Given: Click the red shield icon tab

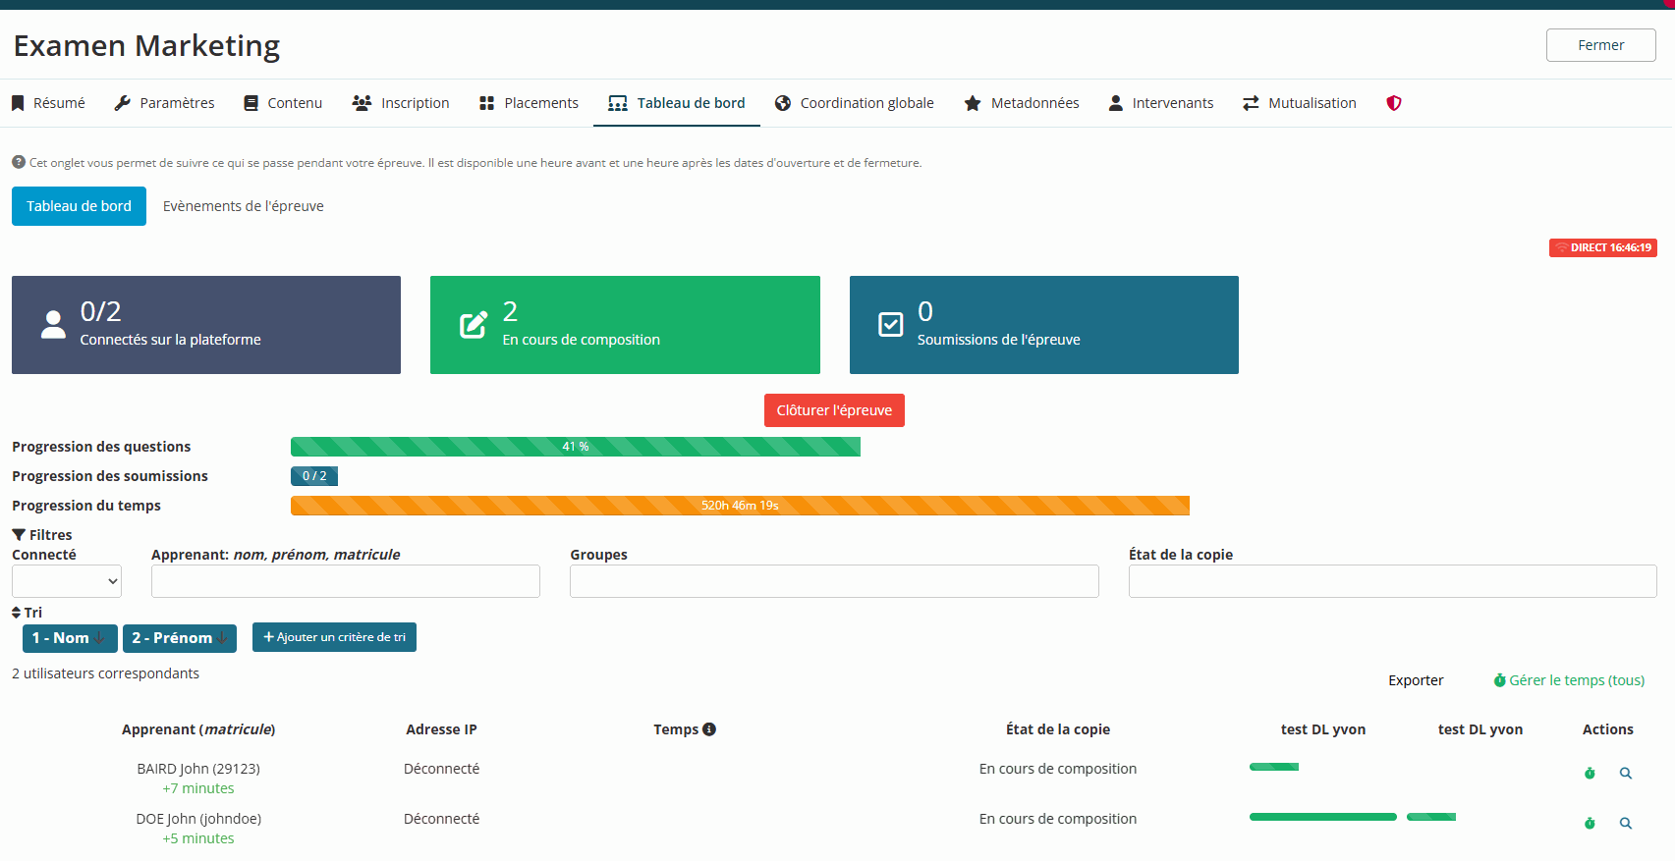Looking at the screenshot, I should 1393,103.
